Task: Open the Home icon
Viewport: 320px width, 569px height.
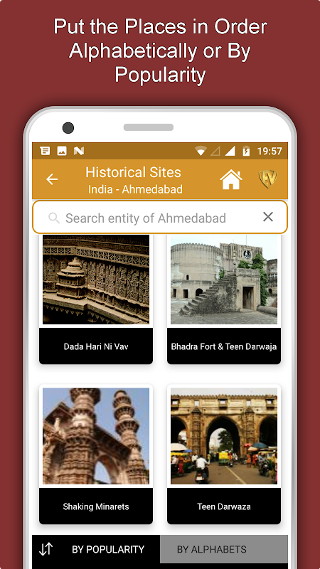Action: 231,179
